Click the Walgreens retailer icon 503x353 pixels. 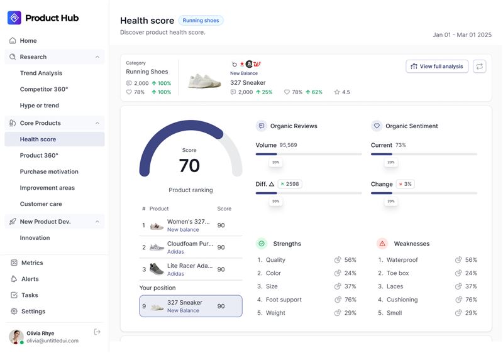point(257,64)
